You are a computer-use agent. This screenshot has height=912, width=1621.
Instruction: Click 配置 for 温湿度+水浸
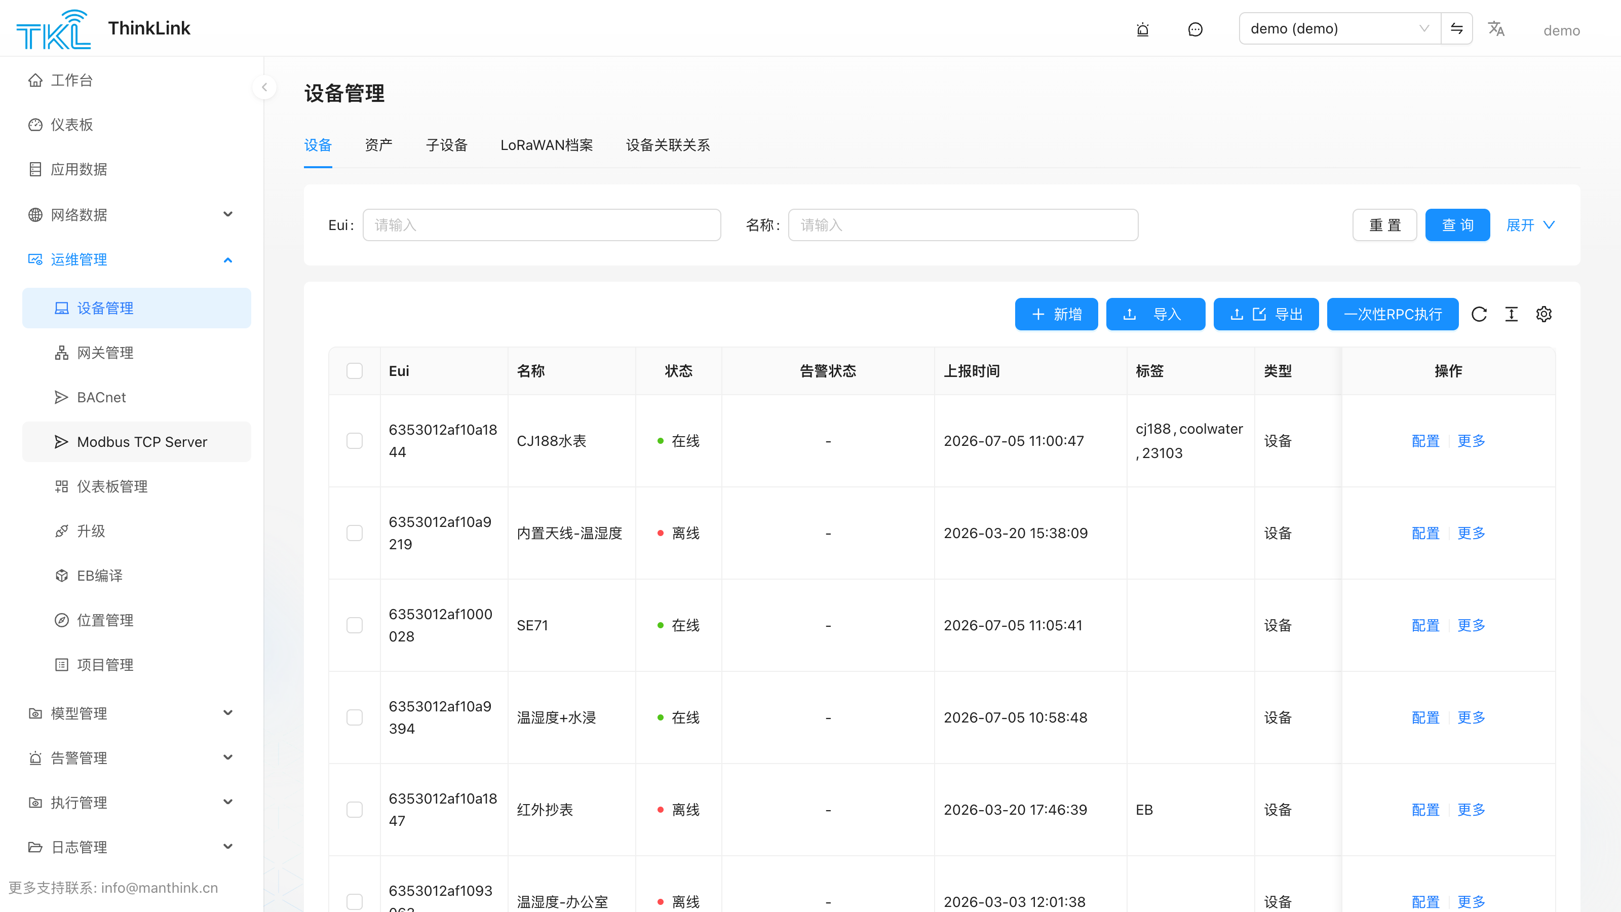point(1425,717)
